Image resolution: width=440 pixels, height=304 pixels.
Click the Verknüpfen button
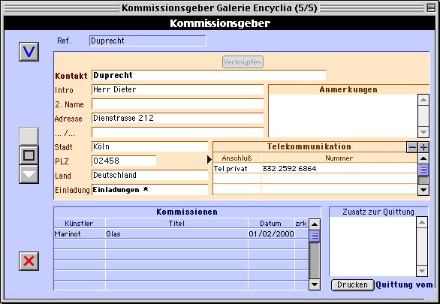pos(243,62)
